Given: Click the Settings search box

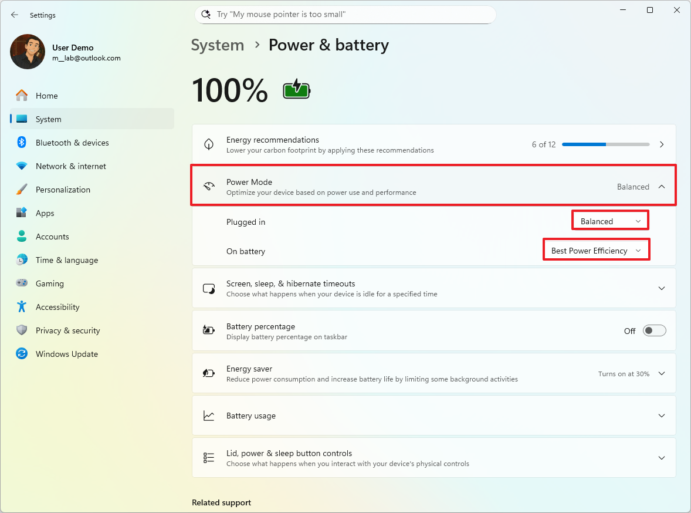Looking at the screenshot, I should point(345,14).
